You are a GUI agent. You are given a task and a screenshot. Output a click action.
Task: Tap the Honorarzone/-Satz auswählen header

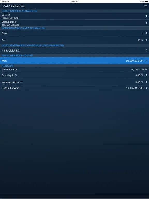(23, 28)
